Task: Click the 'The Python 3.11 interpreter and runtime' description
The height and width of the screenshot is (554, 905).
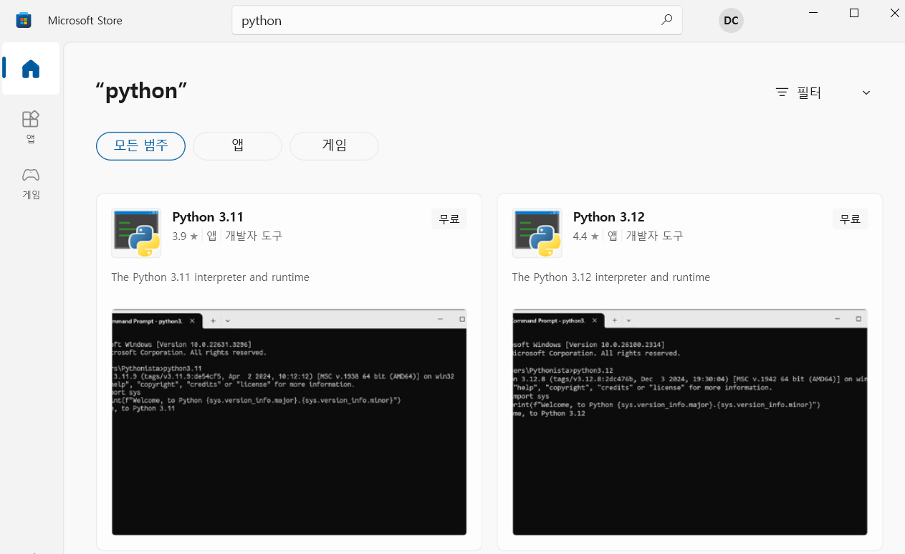Action: click(x=211, y=277)
